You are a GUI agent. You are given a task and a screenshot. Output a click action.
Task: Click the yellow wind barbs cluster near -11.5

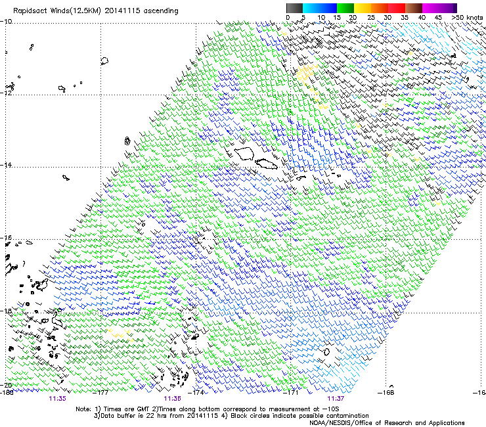[305, 74]
